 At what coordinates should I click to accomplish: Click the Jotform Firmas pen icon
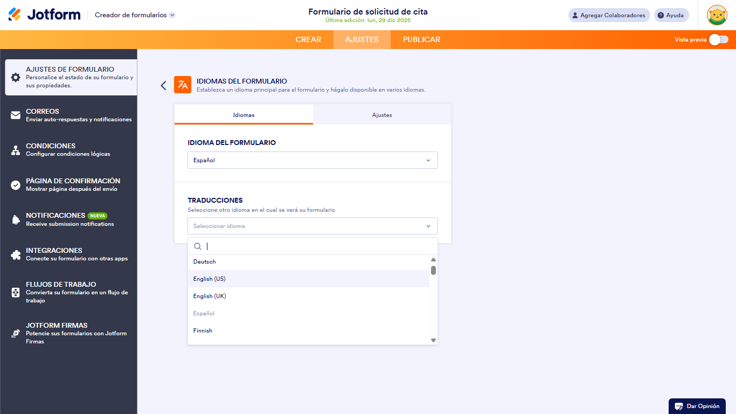click(16, 333)
